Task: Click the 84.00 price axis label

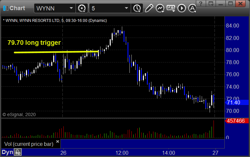Action: pos(233,26)
